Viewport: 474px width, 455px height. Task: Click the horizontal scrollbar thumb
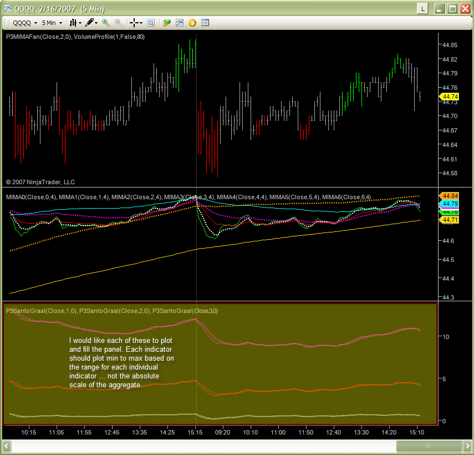click(x=429, y=446)
